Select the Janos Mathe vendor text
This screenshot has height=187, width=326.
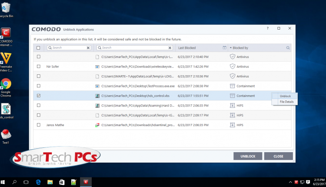(x=55, y=125)
